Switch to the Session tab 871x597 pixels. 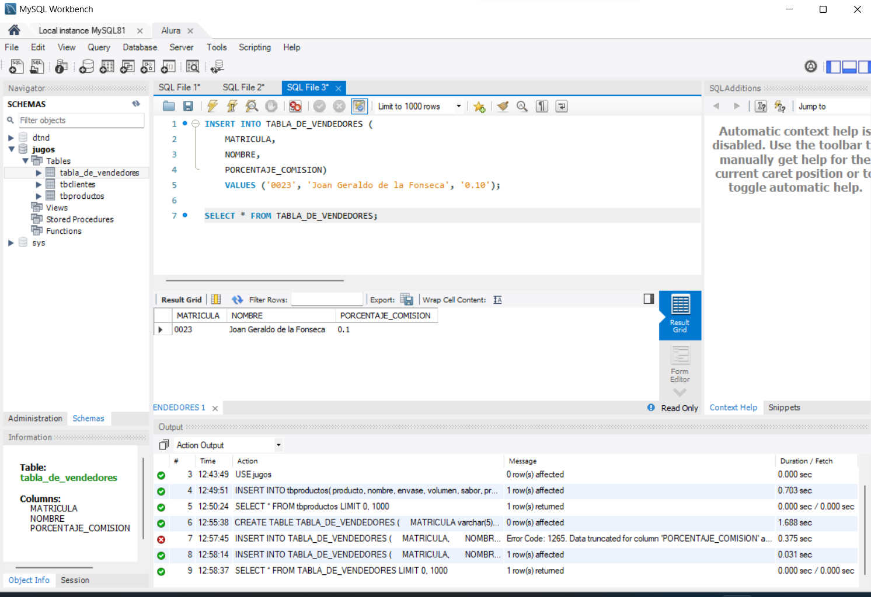75,580
